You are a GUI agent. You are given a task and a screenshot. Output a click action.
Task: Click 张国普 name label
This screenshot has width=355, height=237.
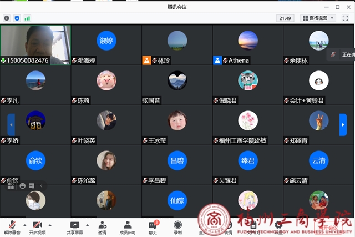tap(151, 100)
